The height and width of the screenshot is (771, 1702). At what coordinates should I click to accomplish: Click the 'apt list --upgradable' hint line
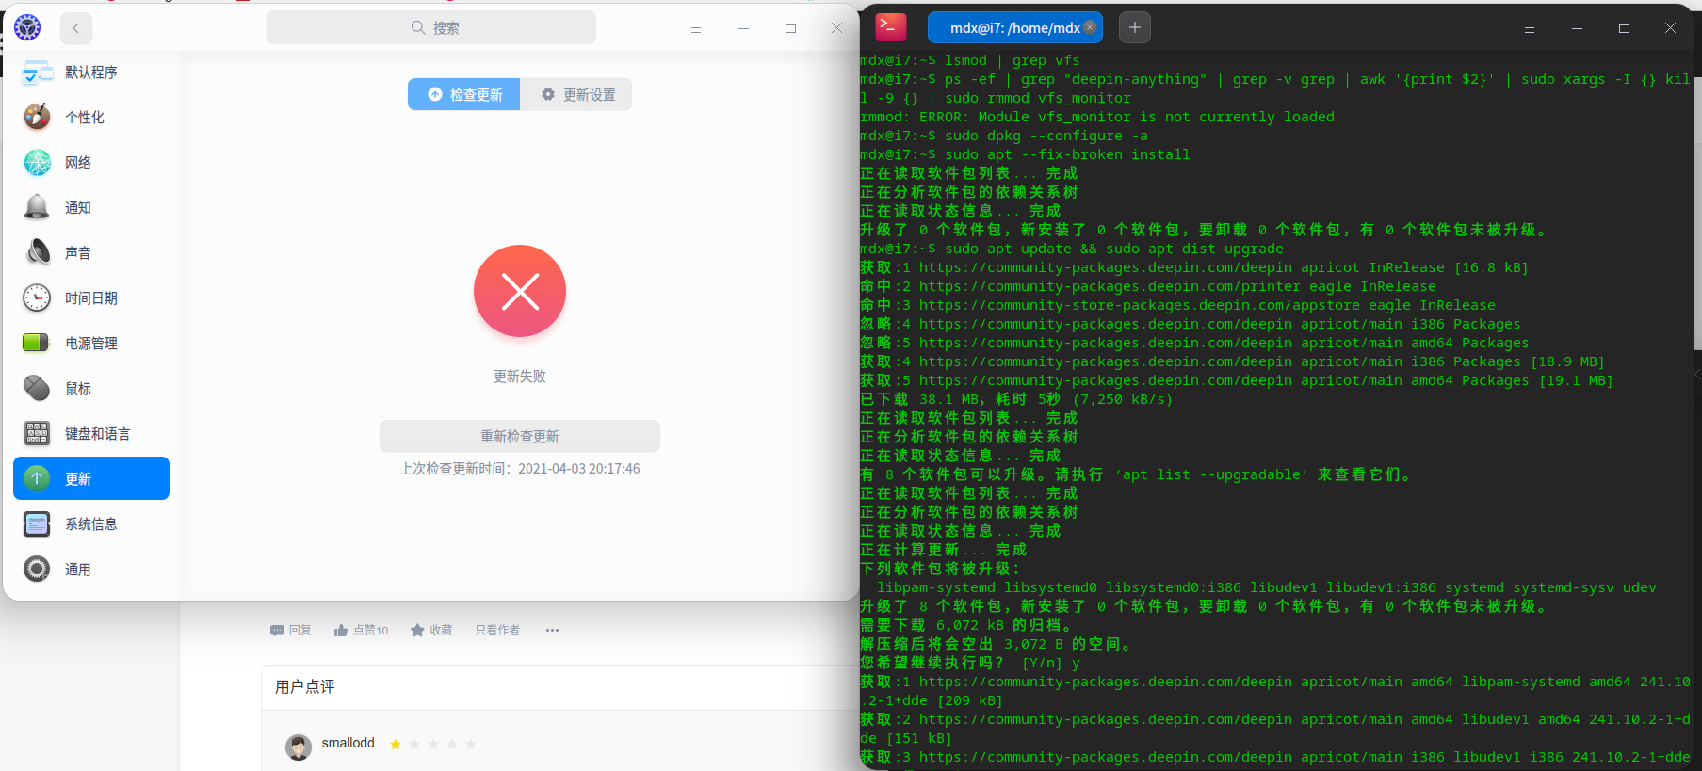1136,474
